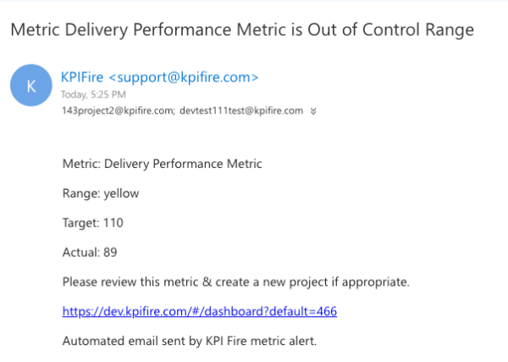Click the KPIFire sender name
This screenshot has height=362, width=508.
pyautogui.click(x=83, y=77)
